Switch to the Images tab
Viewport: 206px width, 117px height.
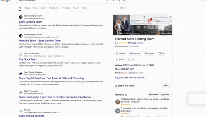coord(27,8)
